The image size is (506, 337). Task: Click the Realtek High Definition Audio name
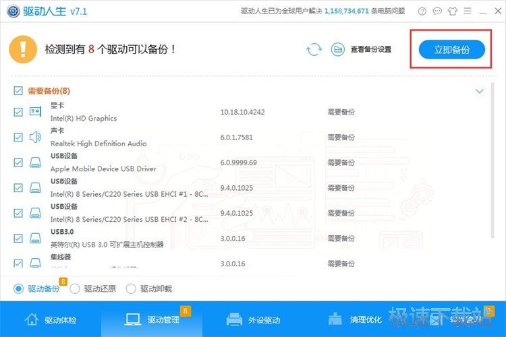99,144
